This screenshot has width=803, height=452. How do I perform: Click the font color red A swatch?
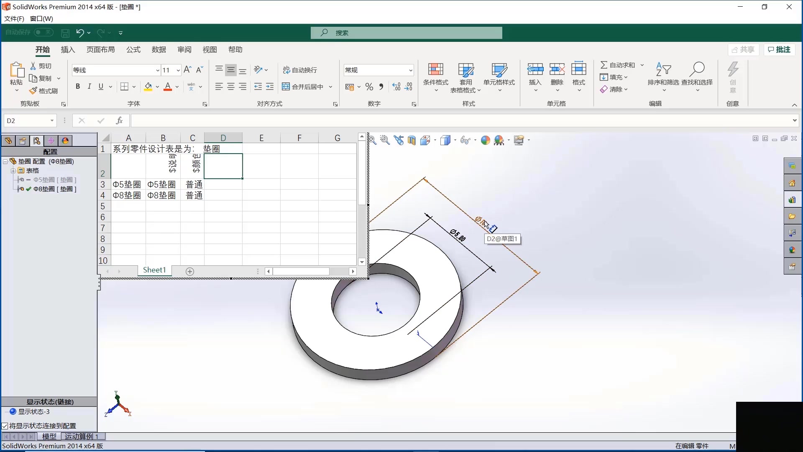click(x=168, y=87)
